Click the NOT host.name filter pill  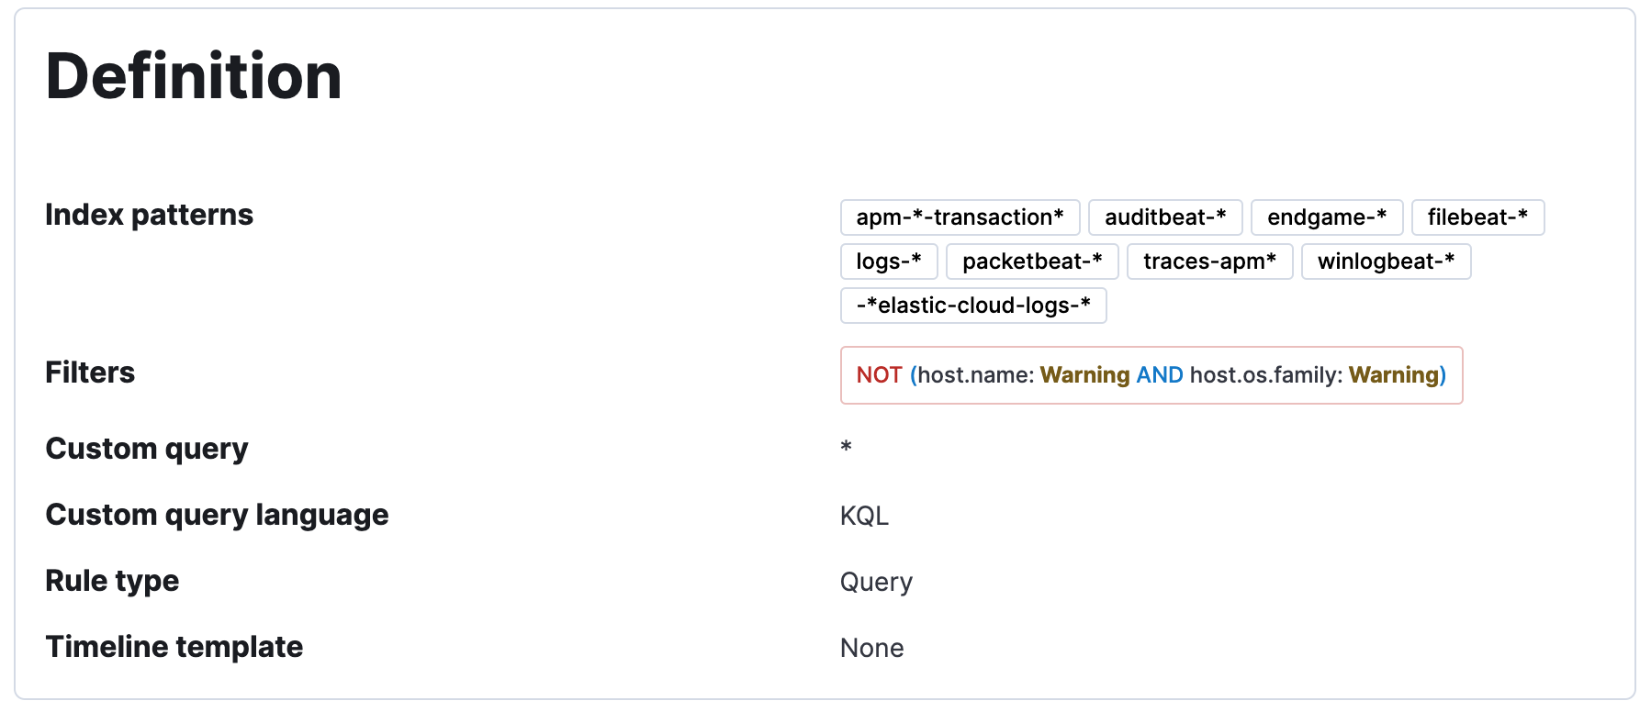pos(1151,375)
